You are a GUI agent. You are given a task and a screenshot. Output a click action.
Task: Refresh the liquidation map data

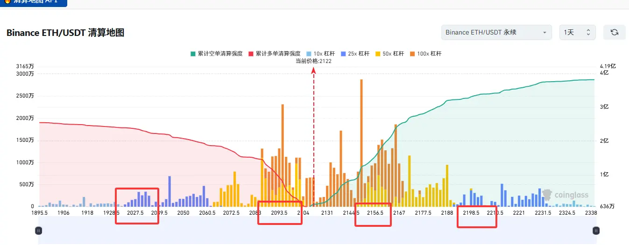tap(615, 32)
